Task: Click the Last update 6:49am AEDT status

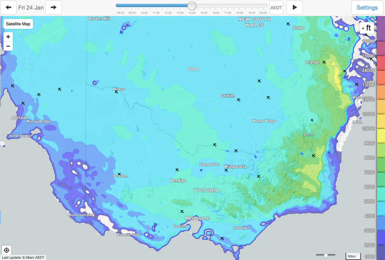Action: tap(23, 257)
